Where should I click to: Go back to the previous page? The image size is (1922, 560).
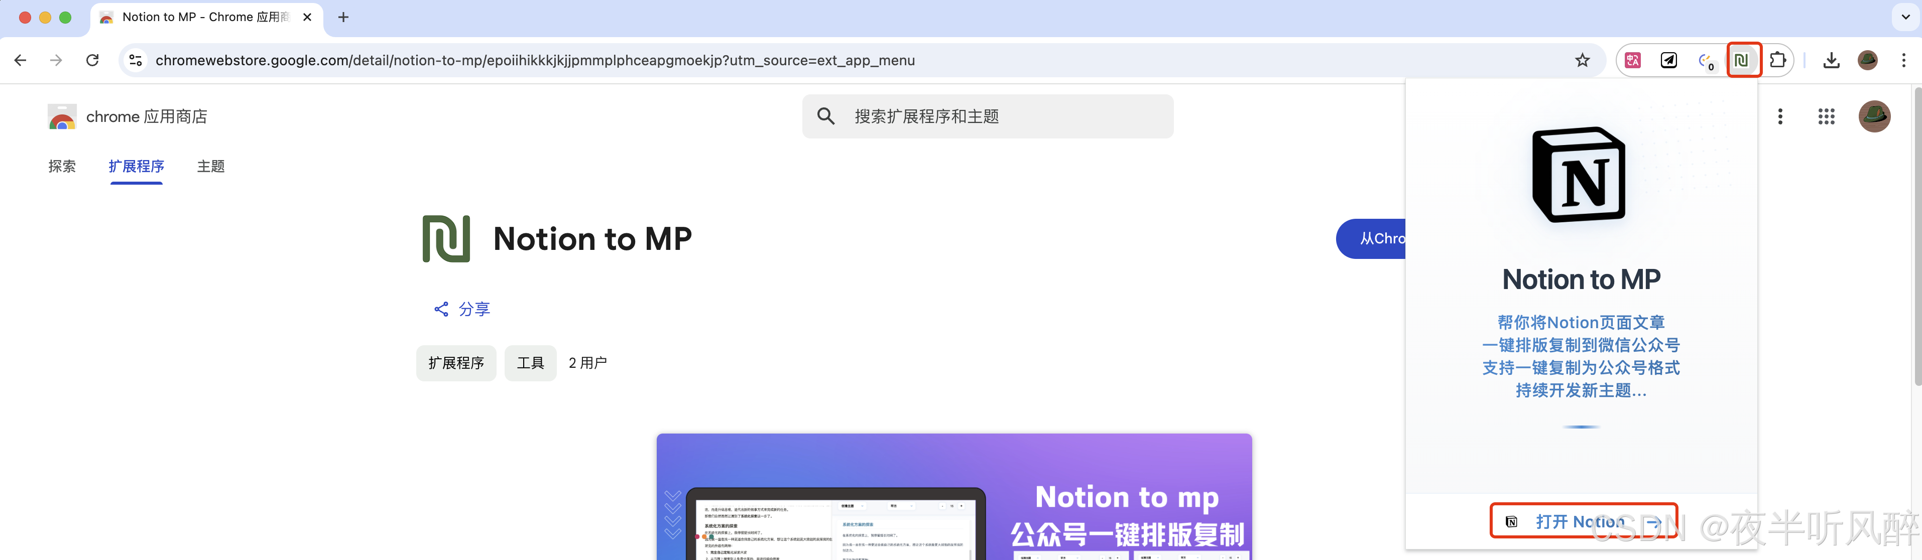[x=20, y=60]
